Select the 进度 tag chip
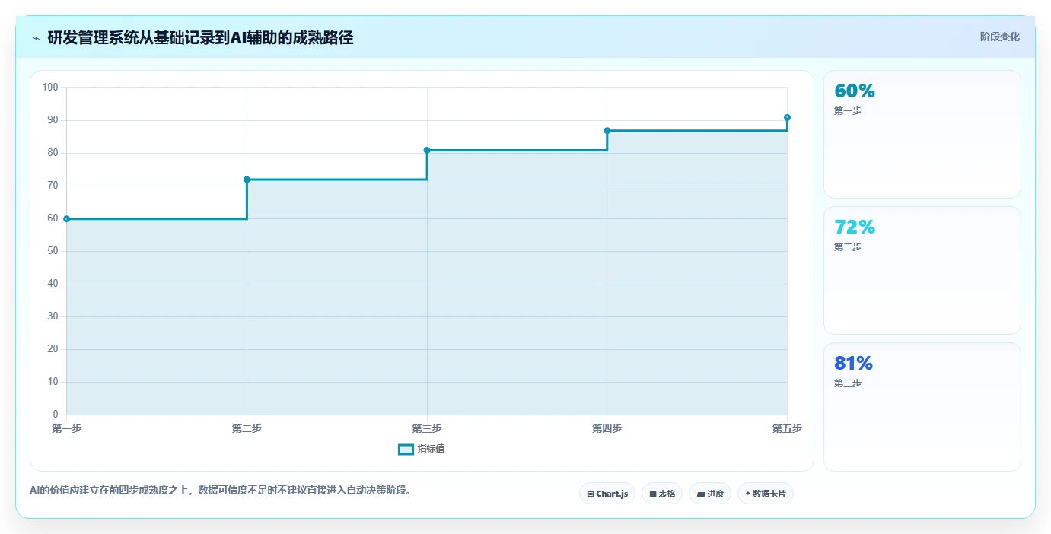 pyautogui.click(x=710, y=494)
